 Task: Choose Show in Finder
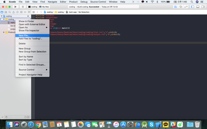pyautogui.click(x=32, y=21)
